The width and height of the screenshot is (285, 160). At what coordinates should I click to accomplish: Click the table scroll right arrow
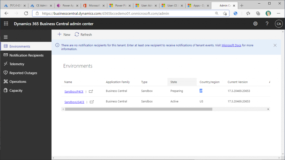(x=268, y=109)
